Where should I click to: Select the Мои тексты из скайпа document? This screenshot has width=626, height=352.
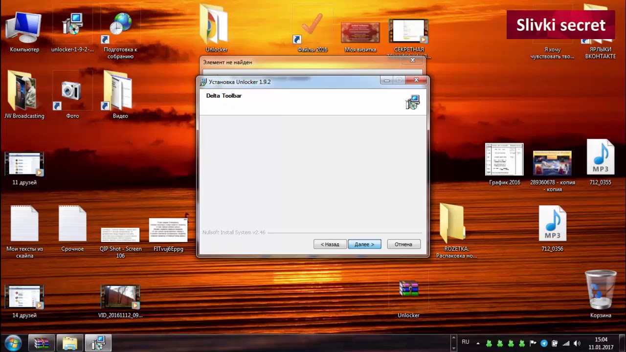pos(24,232)
